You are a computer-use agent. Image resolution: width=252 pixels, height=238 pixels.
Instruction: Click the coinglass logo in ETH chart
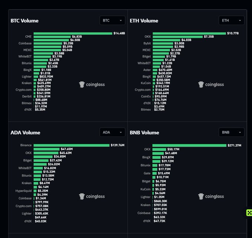[211, 85]
